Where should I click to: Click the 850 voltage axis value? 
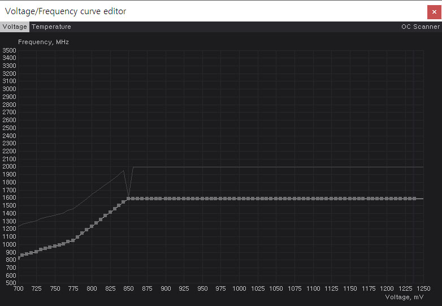point(128,288)
